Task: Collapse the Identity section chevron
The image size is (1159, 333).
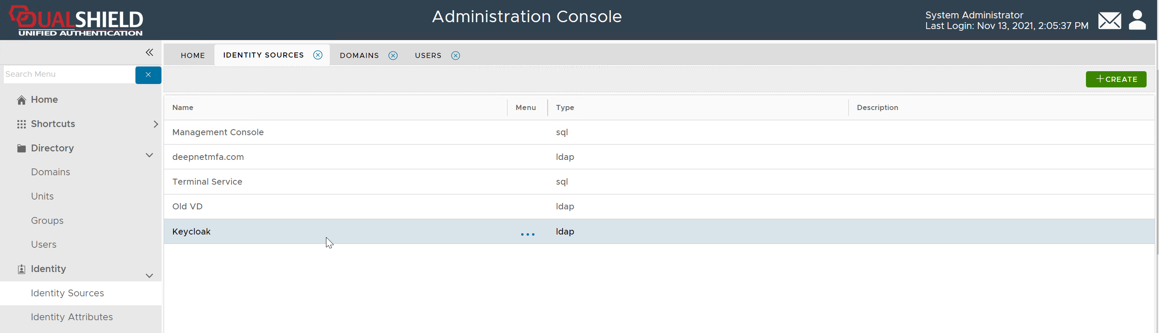Action: 150,275
